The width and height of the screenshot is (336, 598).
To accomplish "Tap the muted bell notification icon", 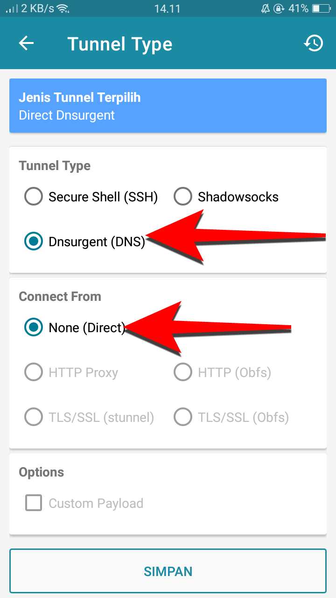I will click(x=267, y=8).
